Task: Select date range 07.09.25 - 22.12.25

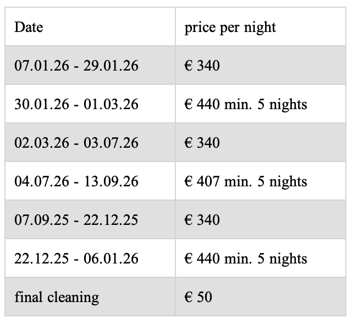Action: point(76,220)
